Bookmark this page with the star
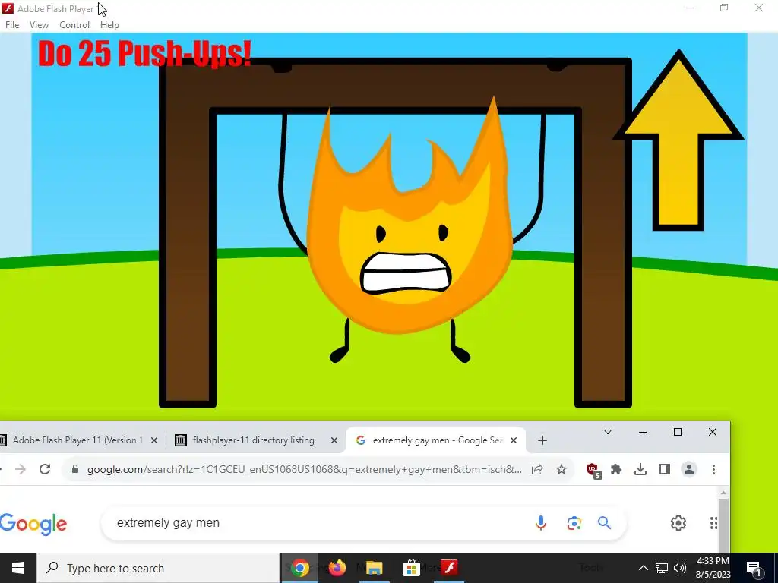Image resolution: width=778 pixels, height=583 pixels. 561,469
